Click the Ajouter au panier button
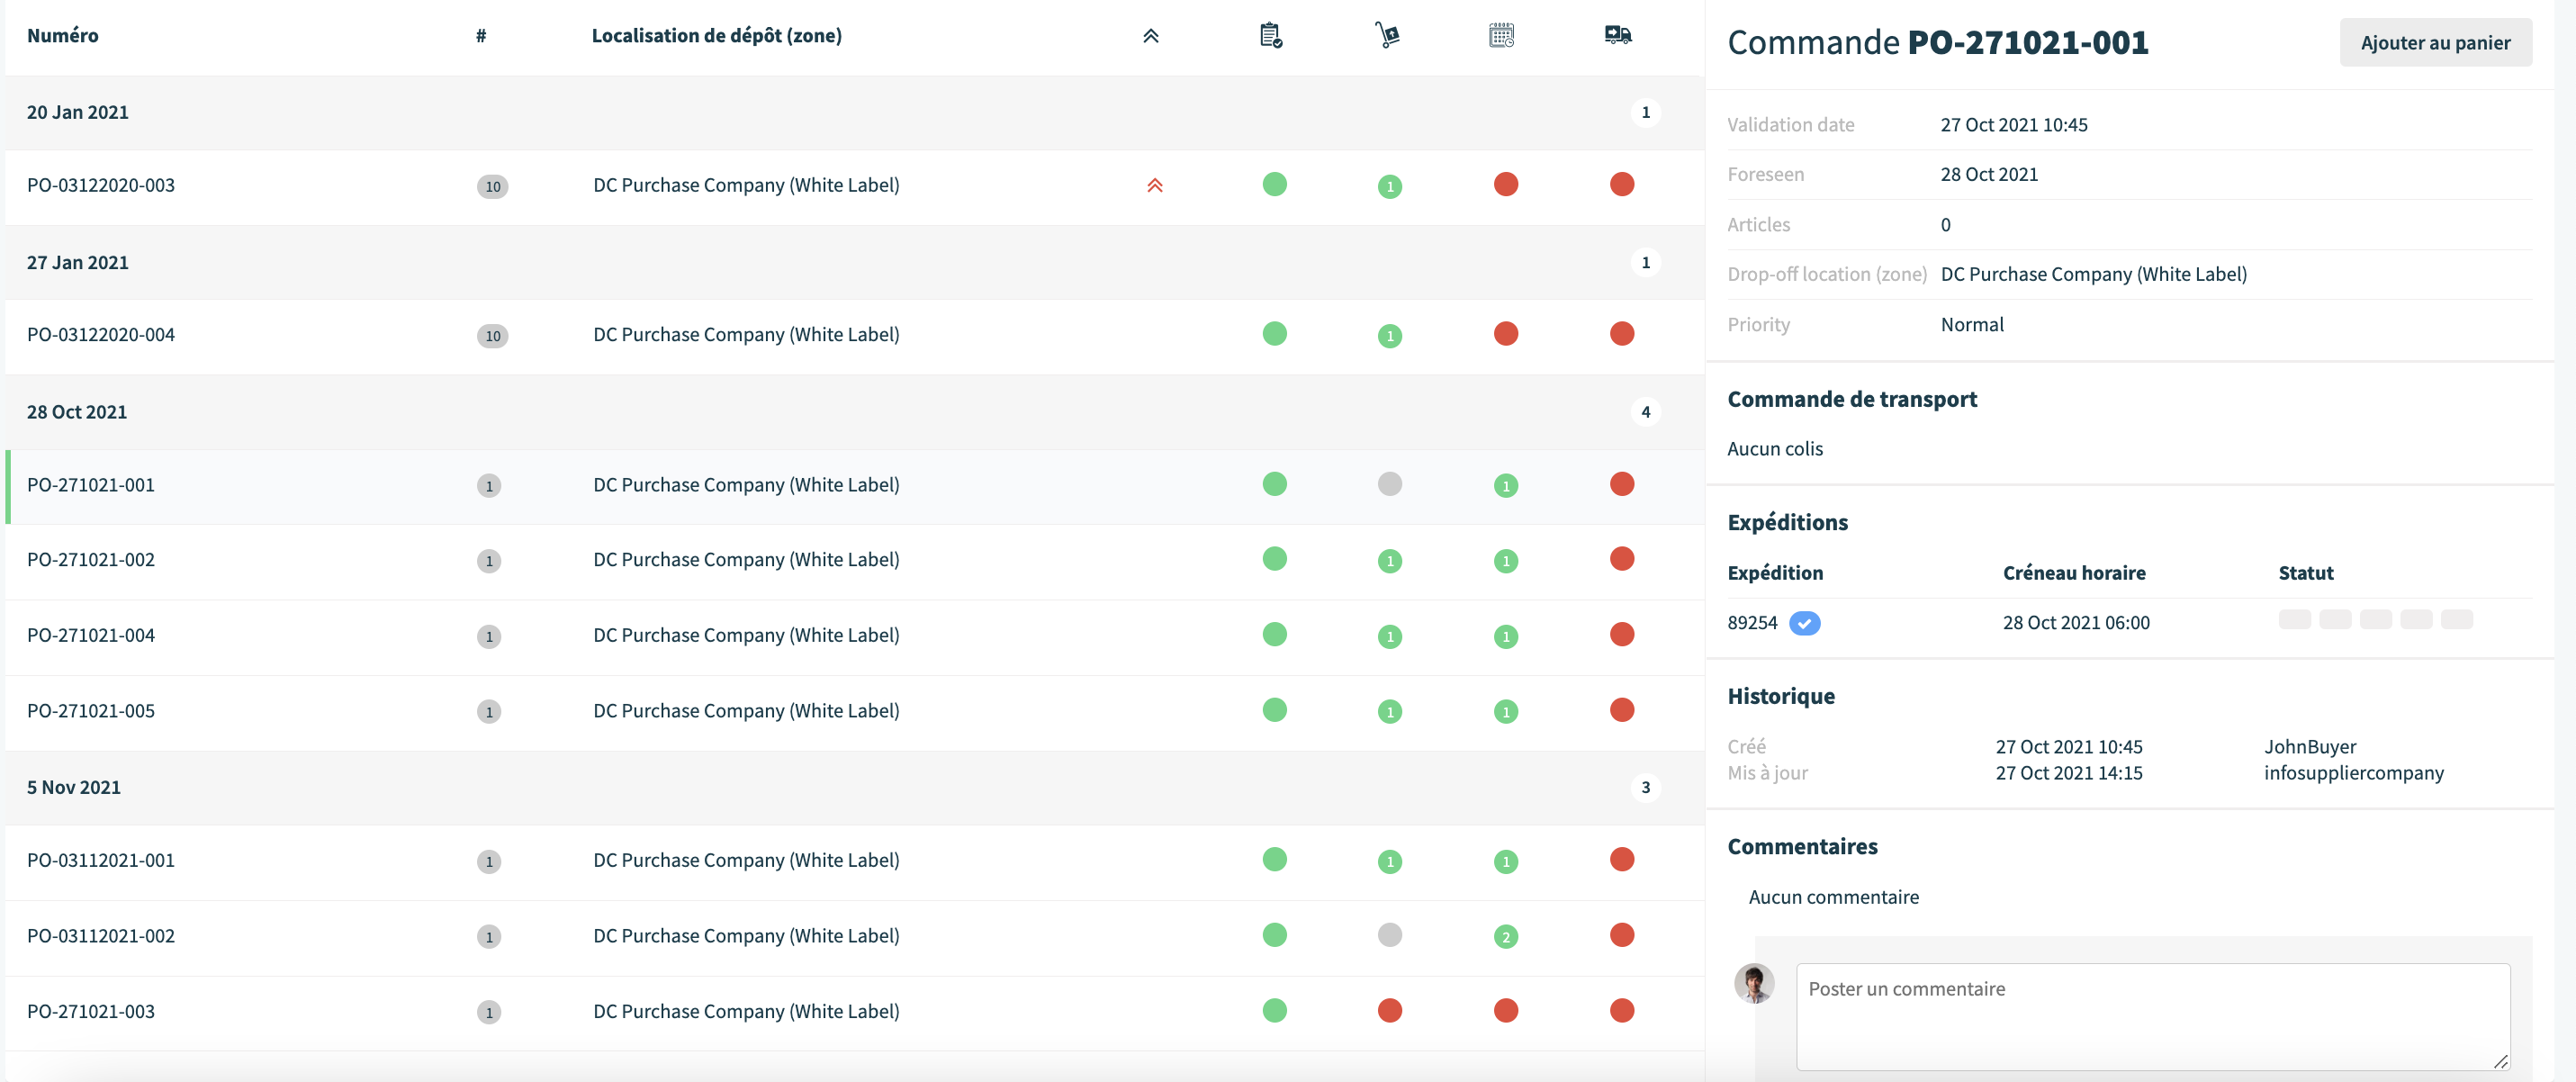The height and width of the screenshot is (1082, 2576). 2435,42
